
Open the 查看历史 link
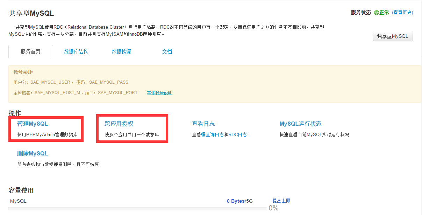[402, 13]
